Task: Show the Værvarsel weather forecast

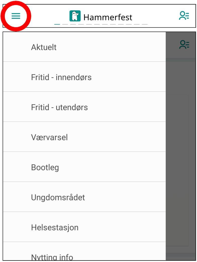Action: pos(84,137)
